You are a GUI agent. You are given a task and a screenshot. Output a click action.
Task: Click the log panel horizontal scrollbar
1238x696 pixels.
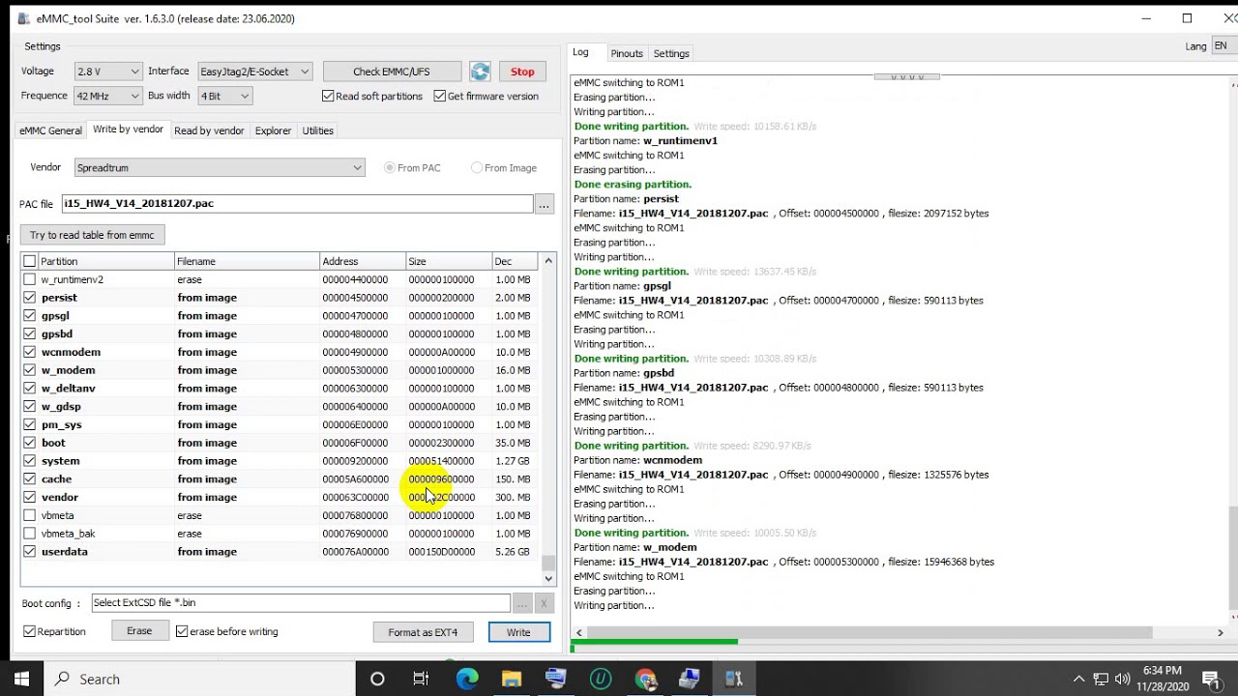click(x=869, y=633)
